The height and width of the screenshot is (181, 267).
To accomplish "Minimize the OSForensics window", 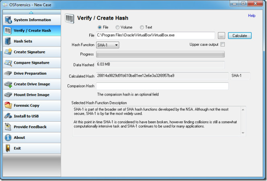I will 234,3.
